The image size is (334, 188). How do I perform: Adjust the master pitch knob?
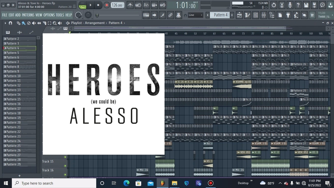click(88, 15)
